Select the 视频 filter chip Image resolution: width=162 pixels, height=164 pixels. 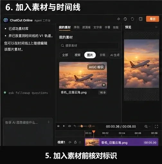[77, 55]
